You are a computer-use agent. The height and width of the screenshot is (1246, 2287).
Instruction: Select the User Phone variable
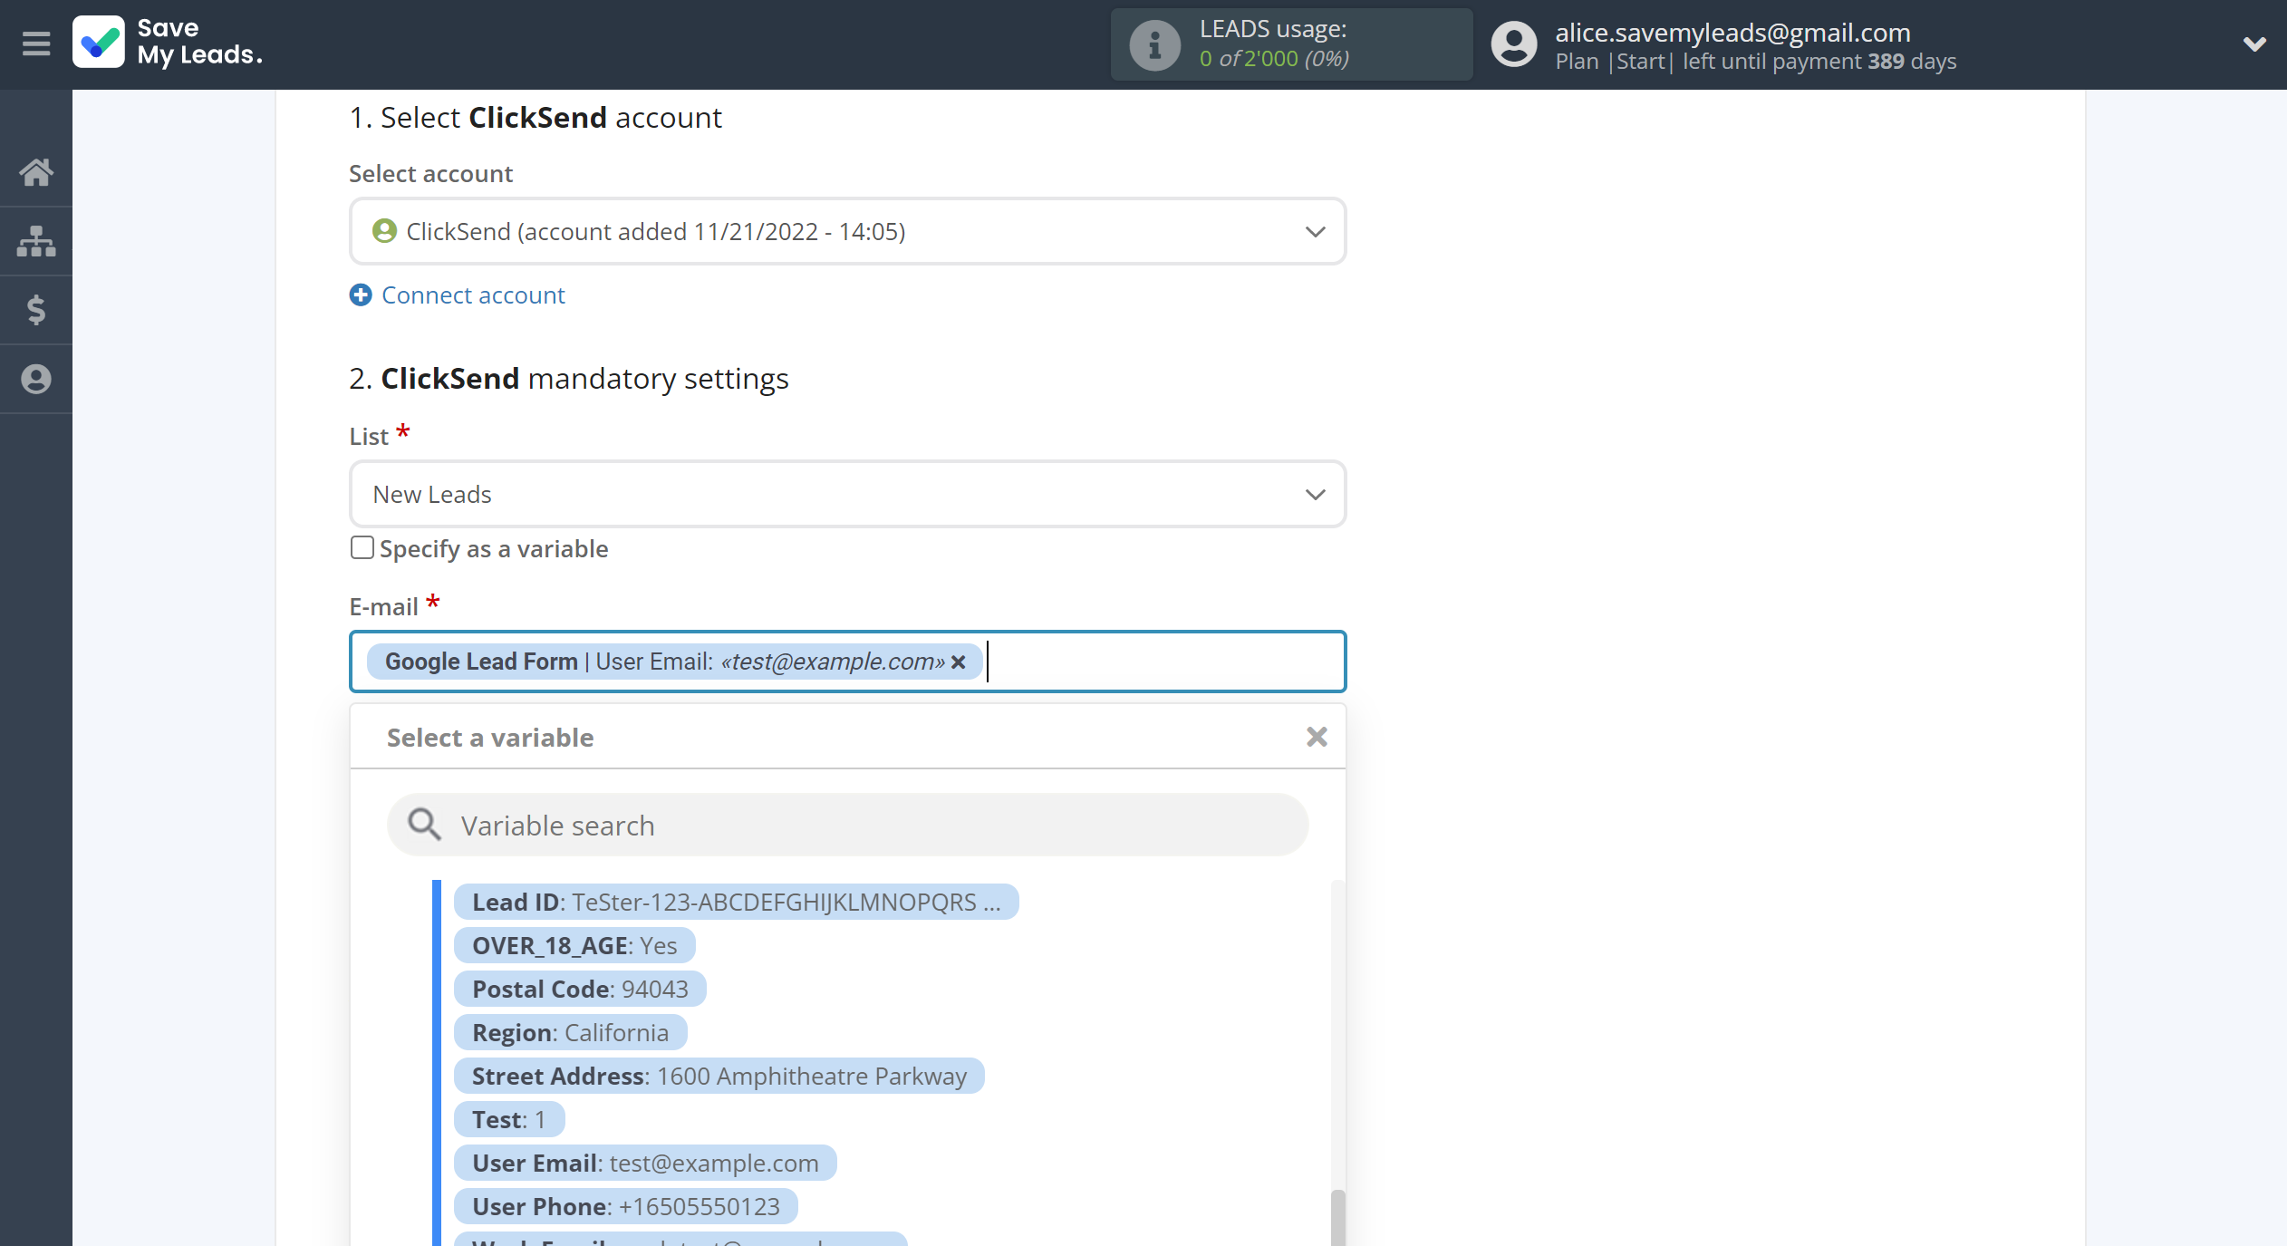pos(625,1206)
